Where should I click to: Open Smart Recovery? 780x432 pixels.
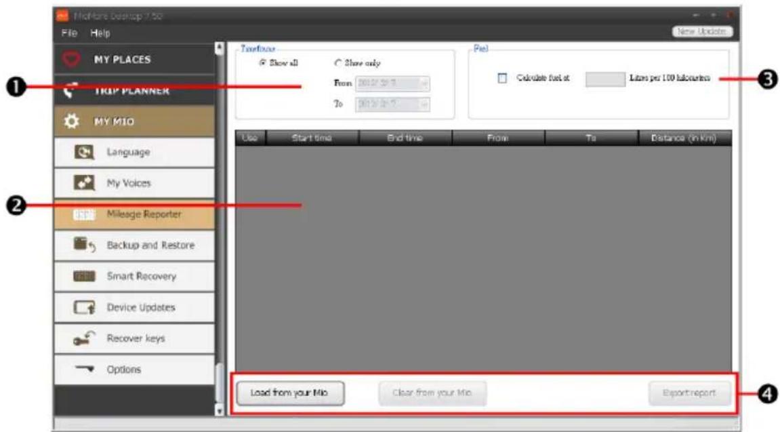tap(134, 276)
